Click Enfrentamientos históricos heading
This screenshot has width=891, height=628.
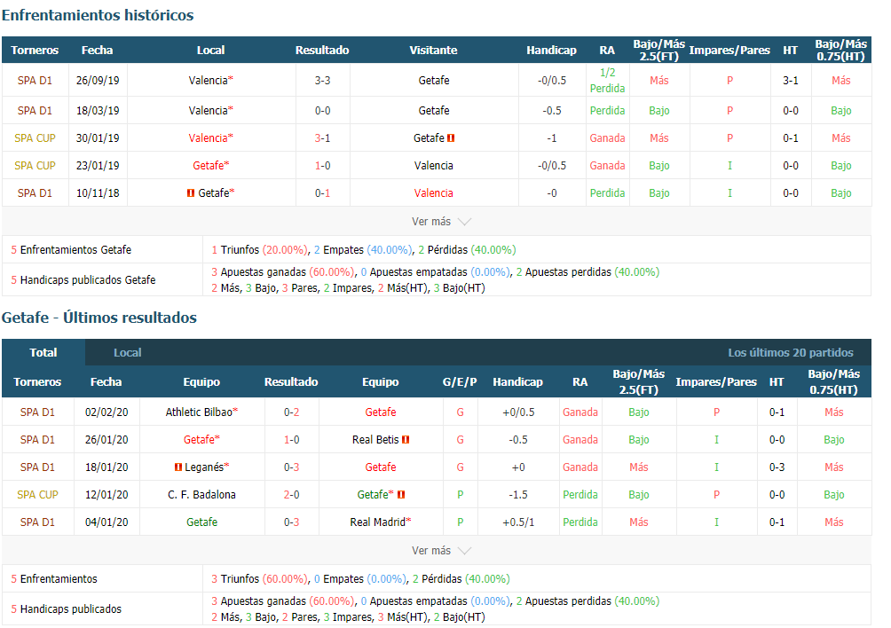[98, 15]
